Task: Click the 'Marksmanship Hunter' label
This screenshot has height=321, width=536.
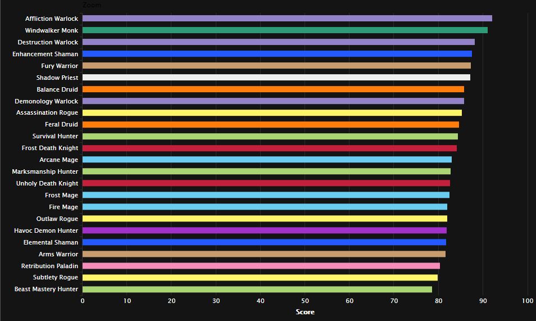Action: 45,171
